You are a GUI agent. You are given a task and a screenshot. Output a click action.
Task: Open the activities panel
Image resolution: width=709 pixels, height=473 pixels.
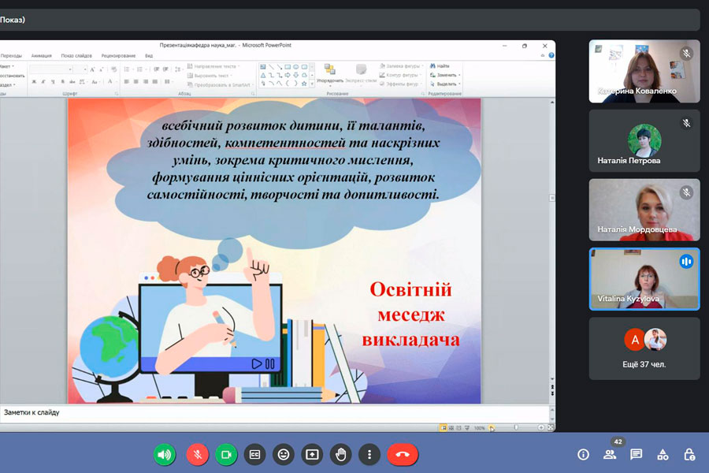coord(663,455)
